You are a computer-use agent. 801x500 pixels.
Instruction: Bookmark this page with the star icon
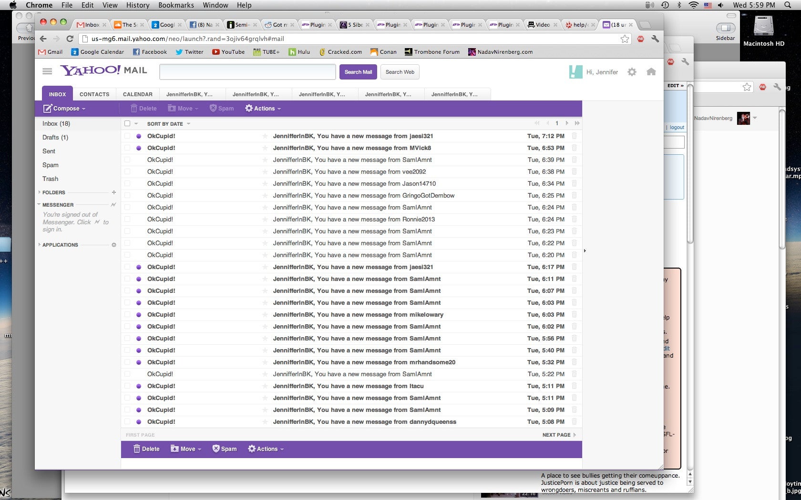point(625,39)
